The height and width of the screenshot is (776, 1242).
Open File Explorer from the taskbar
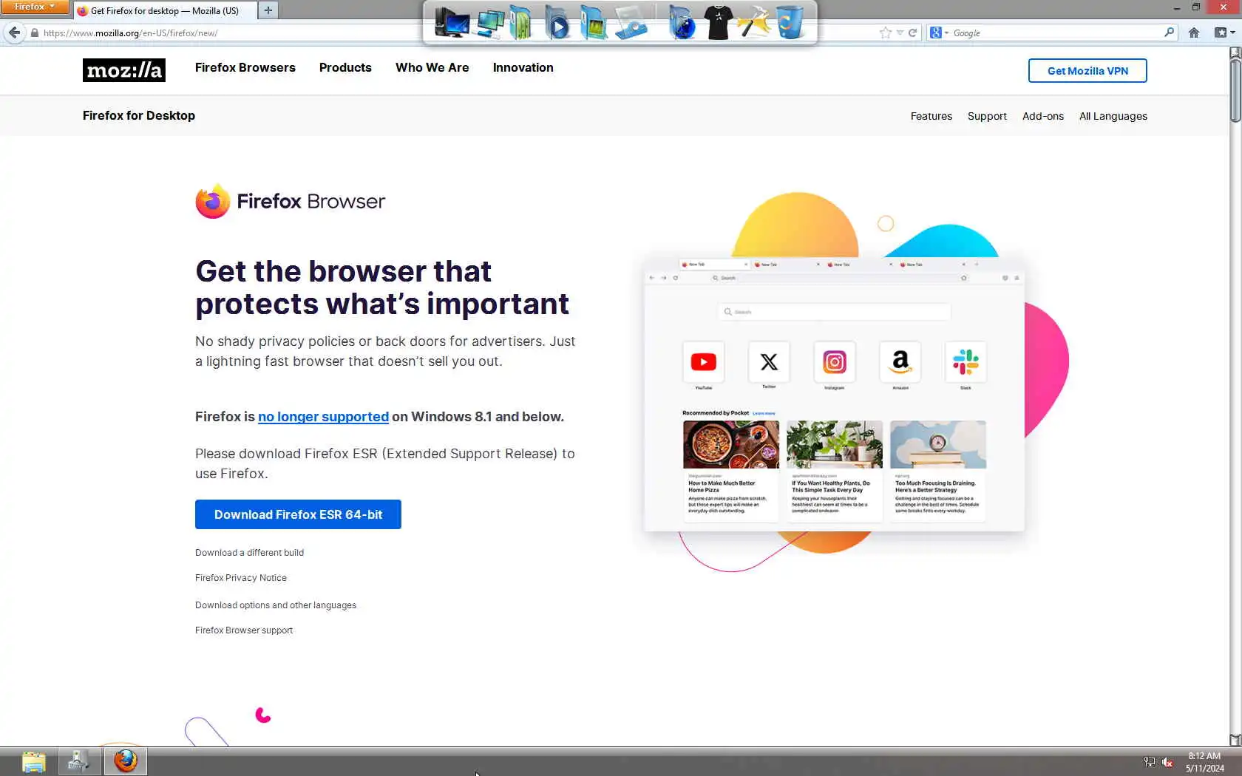(34, 760)
